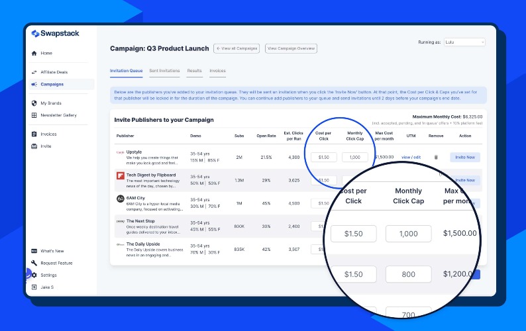526x331 pixels.
Task: Click Upstyle Monthly Click Cap field
Action: click(x=355, y=158)
